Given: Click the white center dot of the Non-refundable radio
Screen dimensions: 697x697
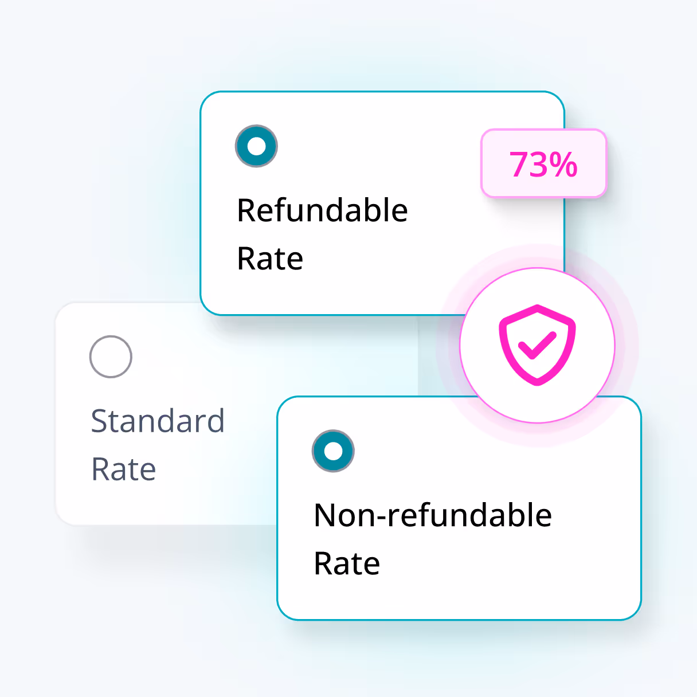Looking at the screenshot, I should coord(333,451).
